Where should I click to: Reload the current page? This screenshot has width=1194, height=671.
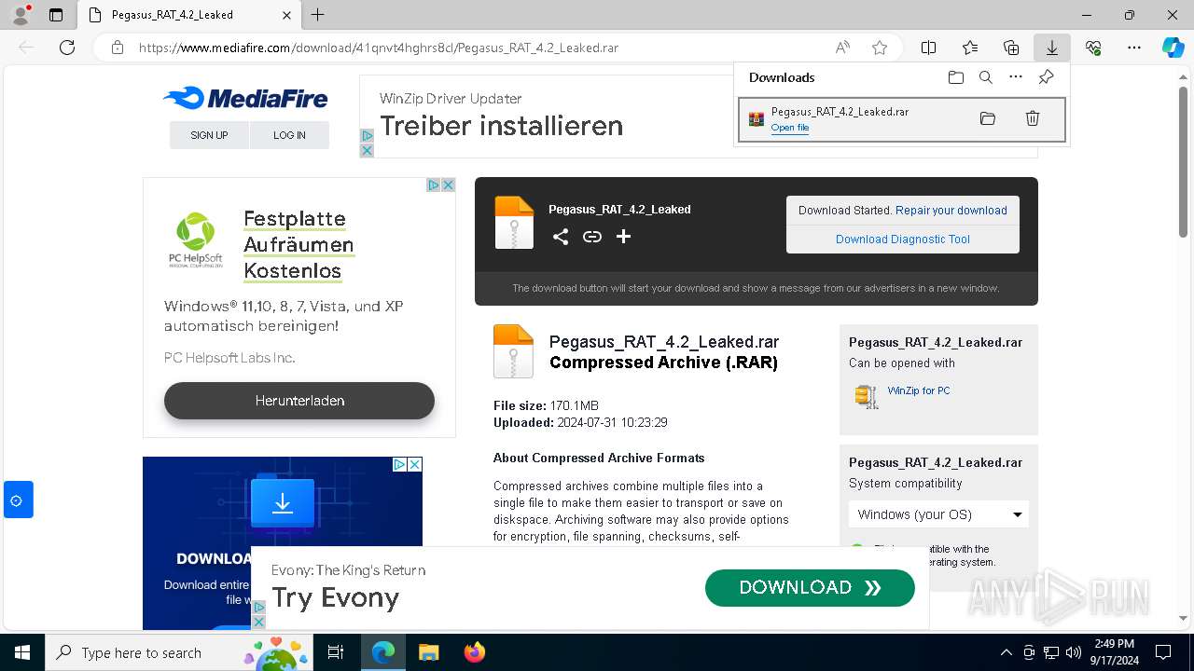(67, 48)
